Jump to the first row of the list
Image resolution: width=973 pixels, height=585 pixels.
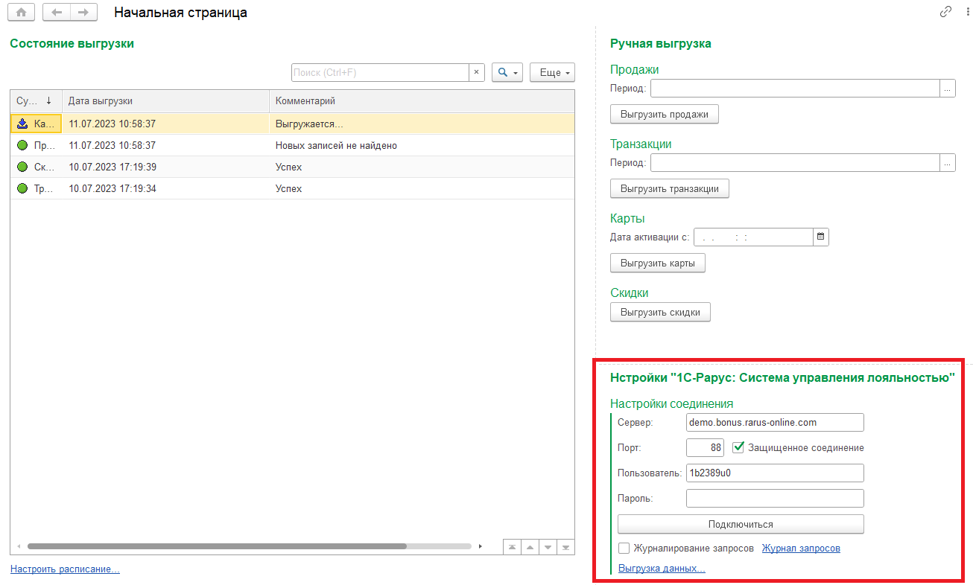click(512, 547)
